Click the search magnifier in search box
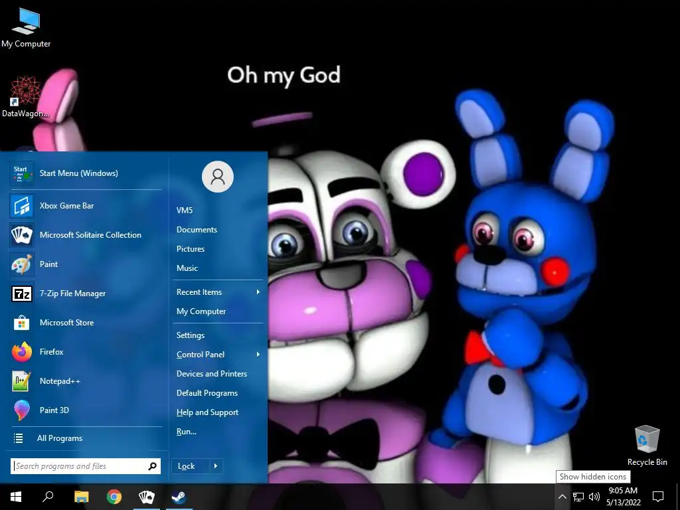 [x=152, y=466]
